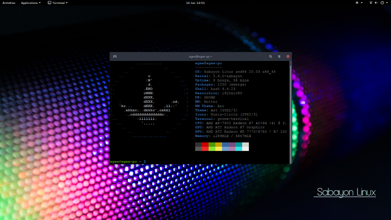
Task: Open the clock showing 16 Jun 14:51
Action: coord(195,3)
